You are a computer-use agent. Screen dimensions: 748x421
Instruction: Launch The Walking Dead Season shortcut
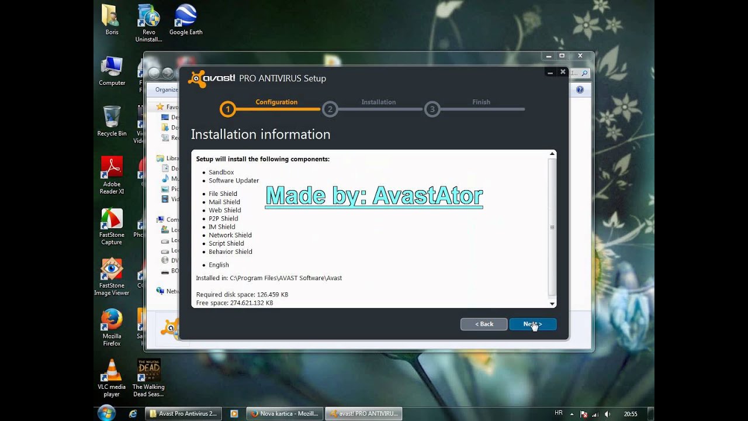point(148,378)
